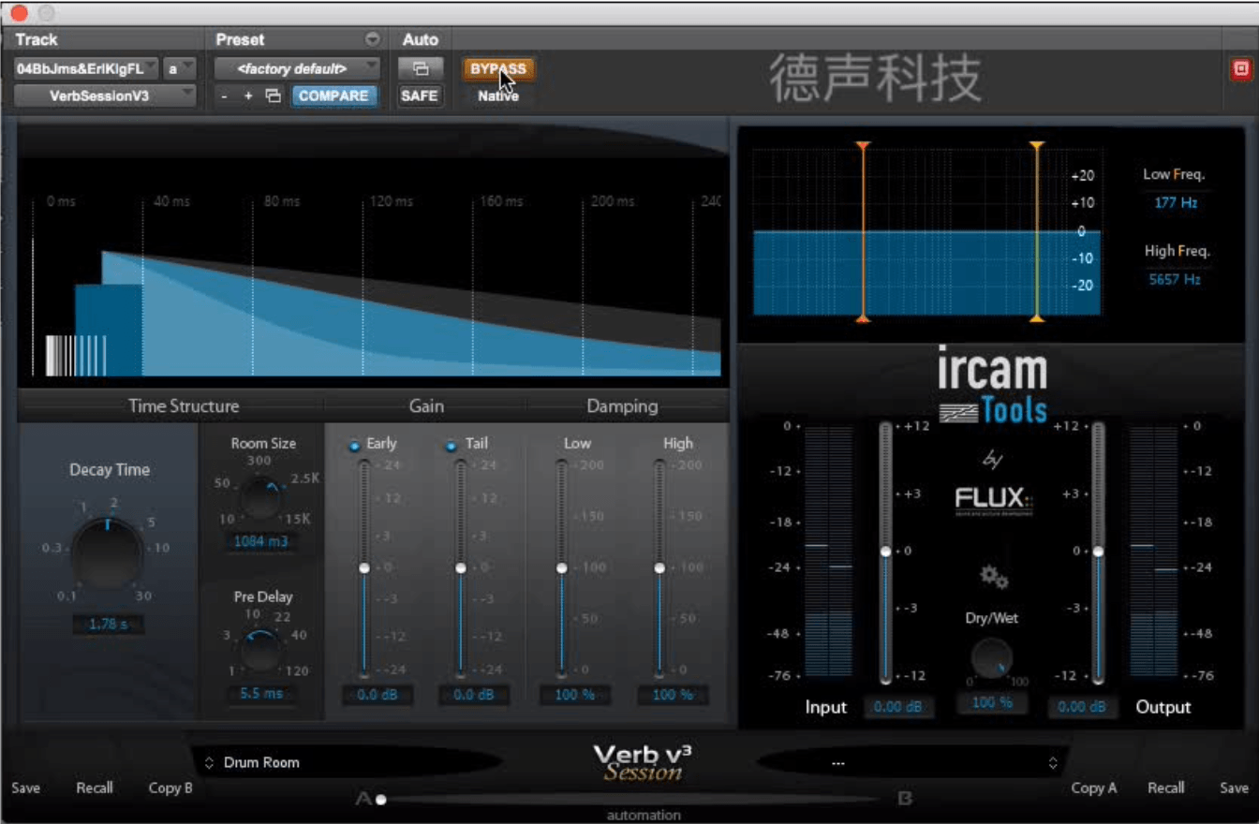
Task: Click the Output 0.00 dB value field
Action: coord(1082,707)
